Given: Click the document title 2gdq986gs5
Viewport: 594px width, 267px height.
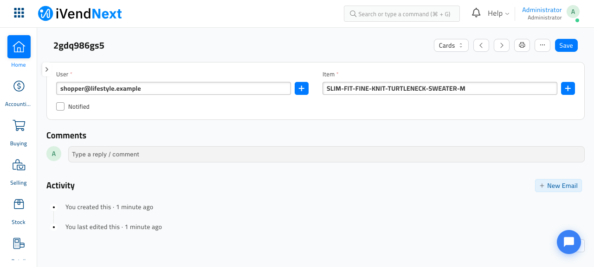Looking at the screenshot, I should 79,45.
